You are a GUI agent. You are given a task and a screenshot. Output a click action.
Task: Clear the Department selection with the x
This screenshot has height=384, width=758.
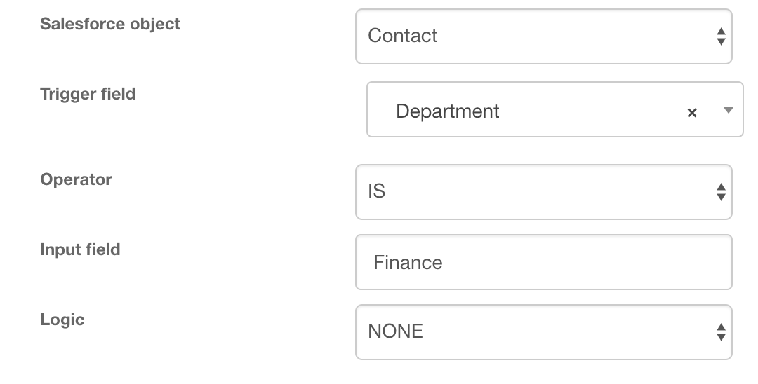point(692,112)
